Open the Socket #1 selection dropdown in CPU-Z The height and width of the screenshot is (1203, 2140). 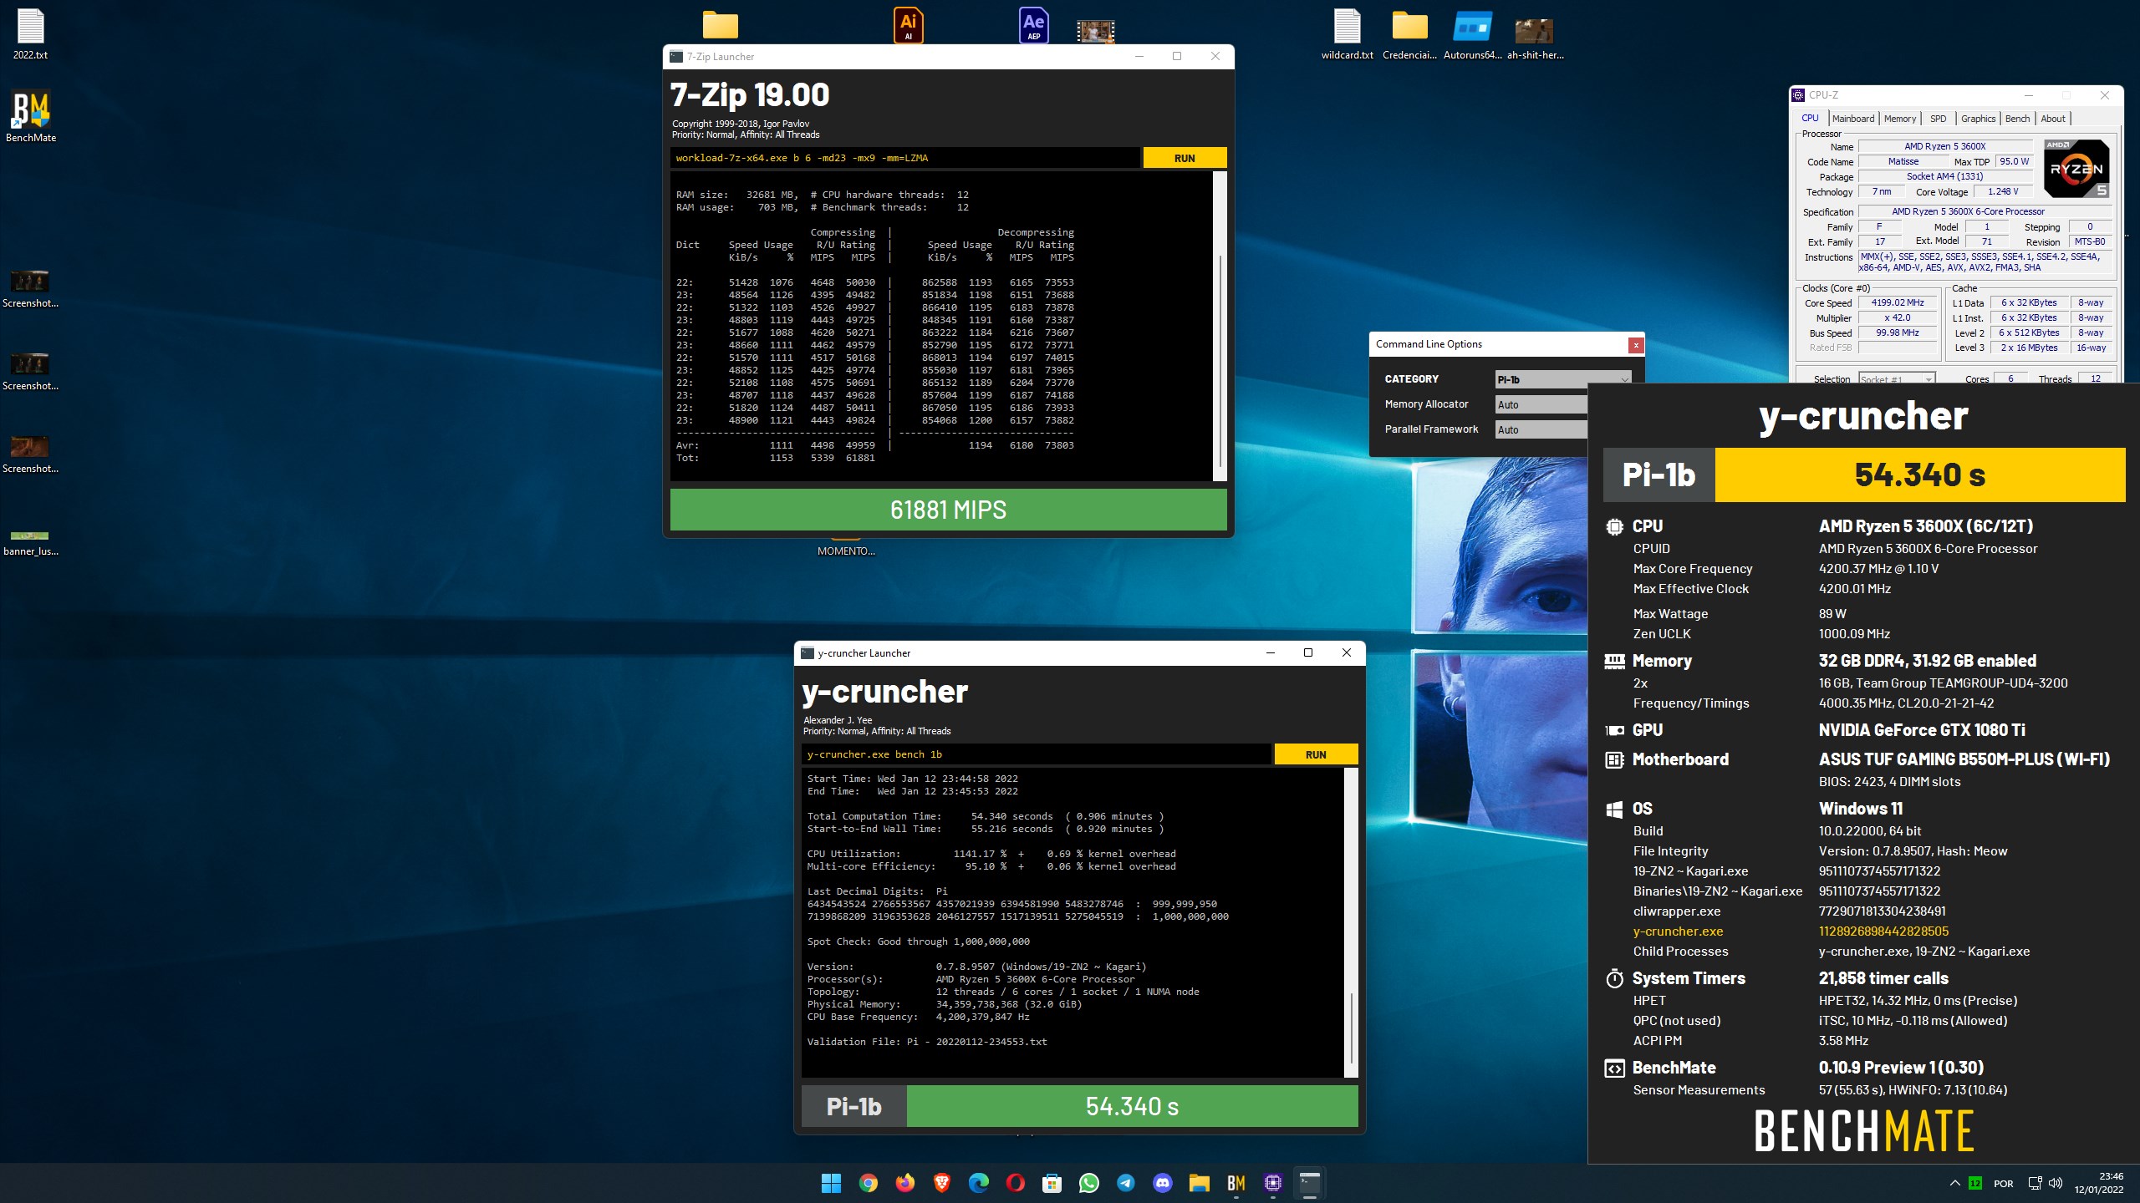[1896, 379]
